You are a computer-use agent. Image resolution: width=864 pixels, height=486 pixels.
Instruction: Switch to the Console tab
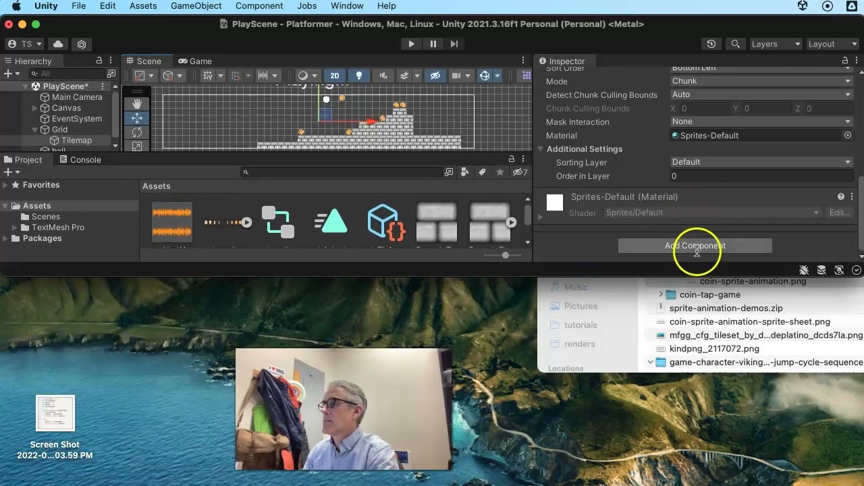80,160
